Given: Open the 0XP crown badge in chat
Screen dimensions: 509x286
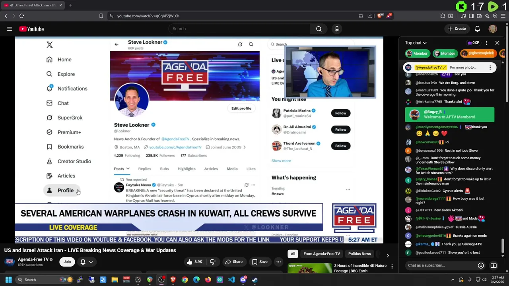Looking at the screenshot, I should click(474, 43).
